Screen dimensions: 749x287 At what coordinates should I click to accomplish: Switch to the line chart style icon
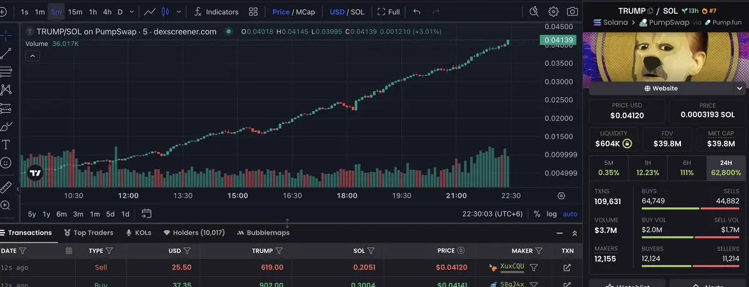tap(150, 12)
